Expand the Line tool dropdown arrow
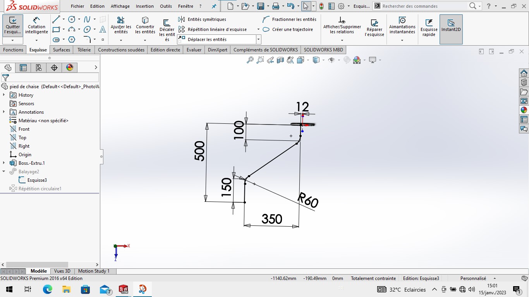 pyautogui.click(x=64, y=19)
